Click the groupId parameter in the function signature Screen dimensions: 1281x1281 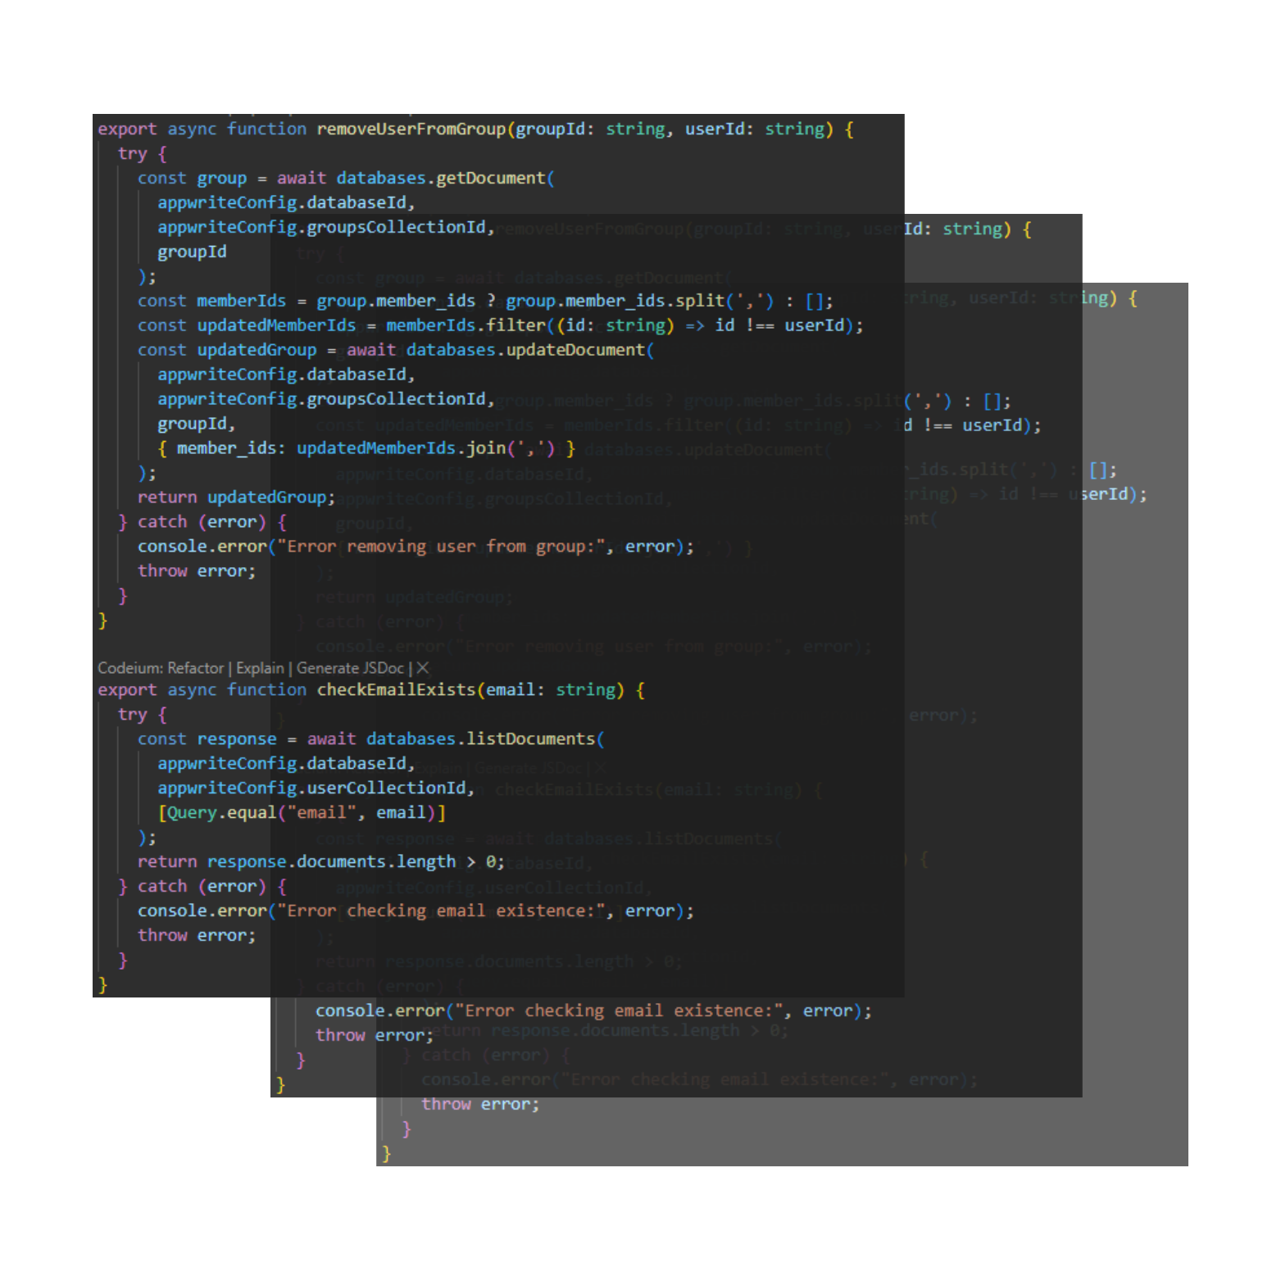pyautogui.click(x=549, y=129)
